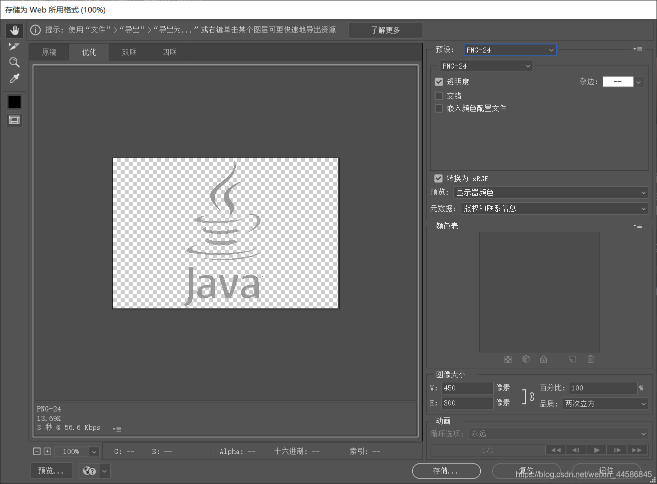Go to previous animation frame
The height and width of the screenshot is (484, 657).
576,450
